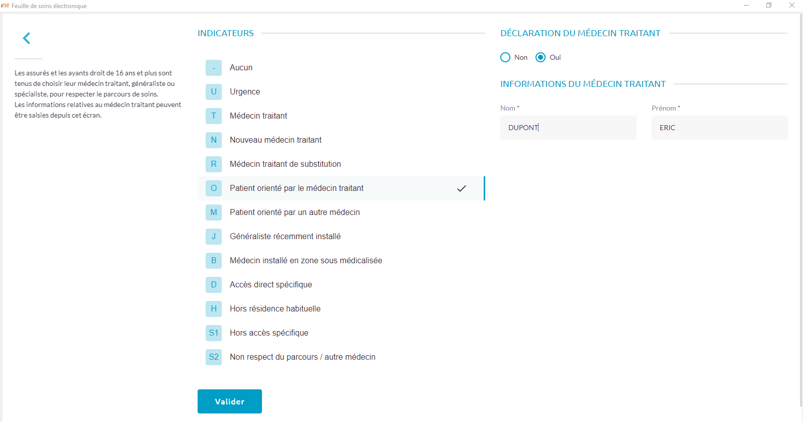
Task: Go back using the left chevron arrow
Action: point(27,38)
